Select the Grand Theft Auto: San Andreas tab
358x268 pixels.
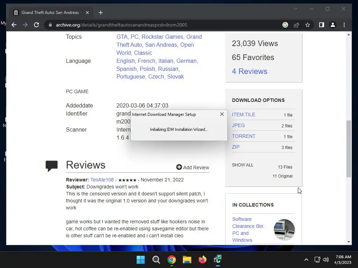(x=51, y=13)
